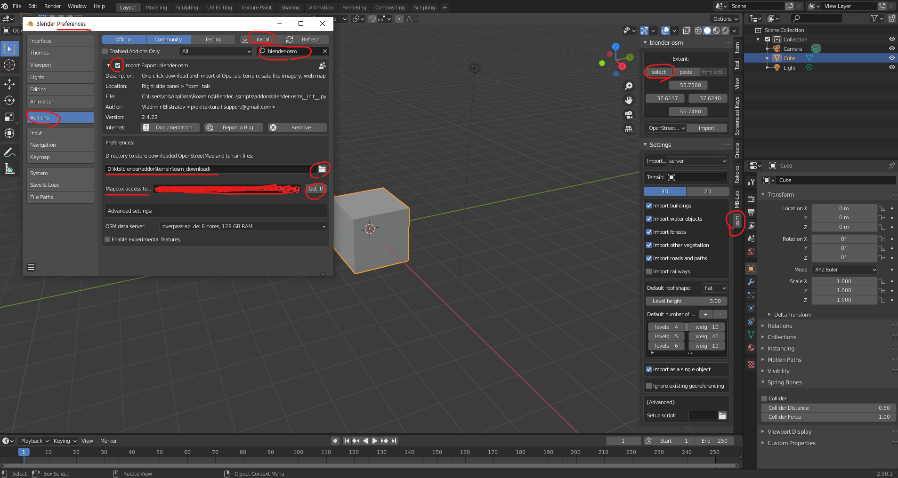This screenshot has height=478, width=898.
Task: Open the Object Data mesh properties tab
Action: coord(751,335)
